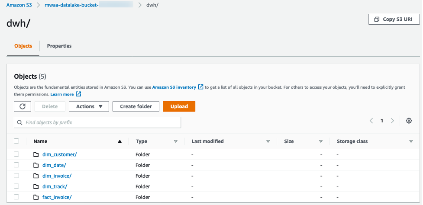Click external link icon beside S3 inventory
Screen dimensions: 423x205
tap(200, 87)
